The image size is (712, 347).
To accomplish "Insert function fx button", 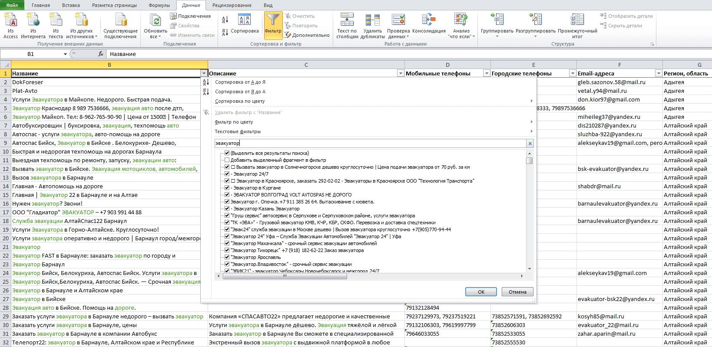I will pyautogui.click(x=101, y=54).
